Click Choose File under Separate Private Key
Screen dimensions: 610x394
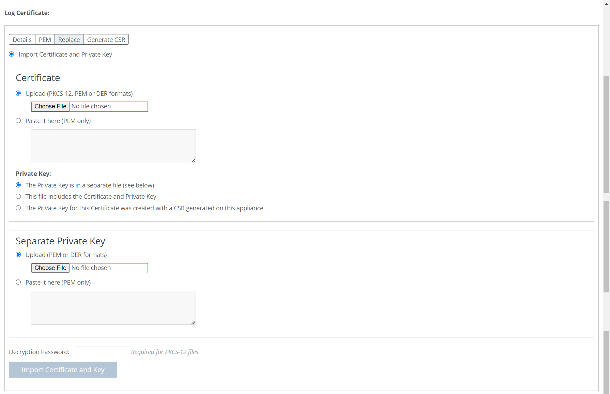point(50,268)
